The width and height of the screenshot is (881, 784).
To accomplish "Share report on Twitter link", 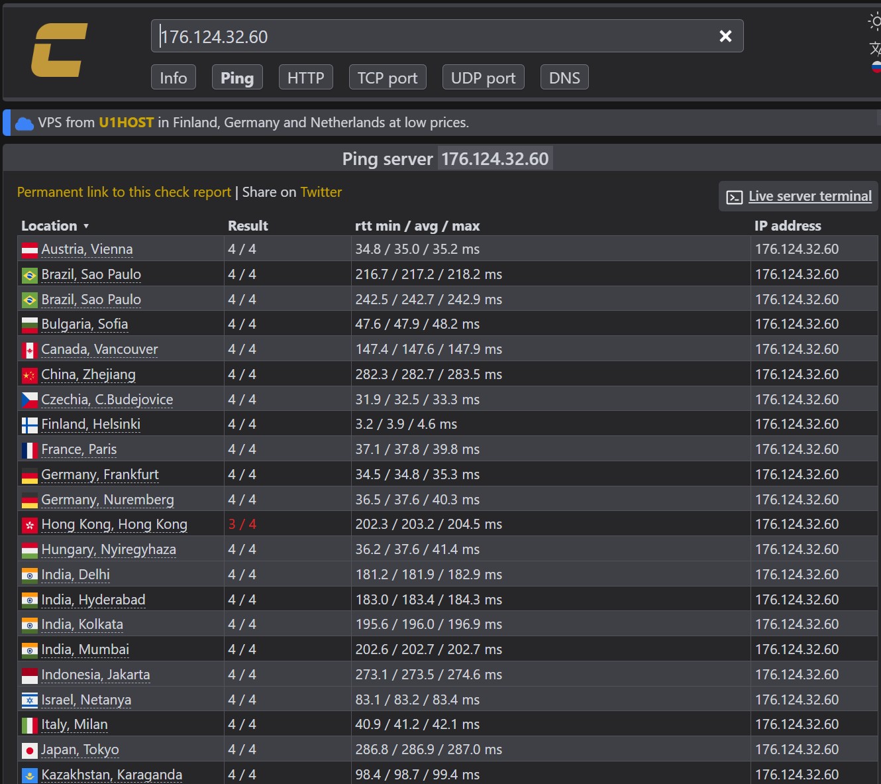I will click(x=321, y=192).
